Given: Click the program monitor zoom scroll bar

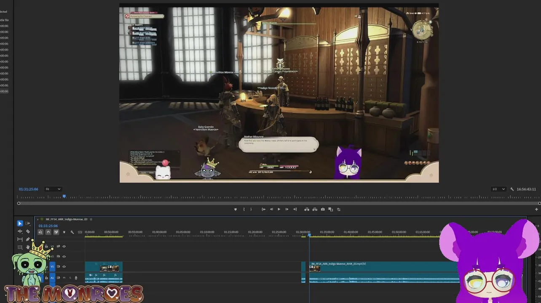Looking at the screenshot, I should click(x=279, y=203).
